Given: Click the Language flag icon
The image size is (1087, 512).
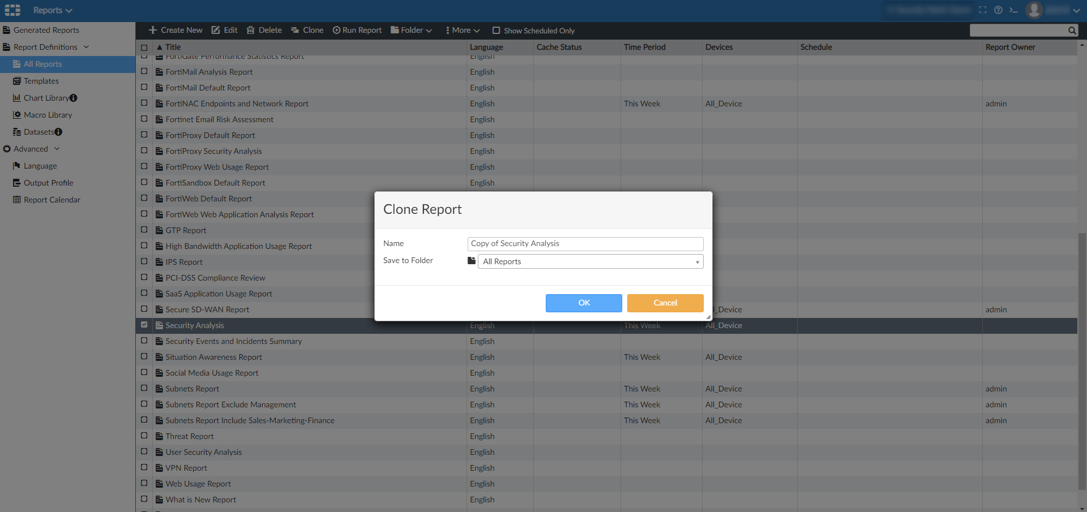Looking at the screenshot, I should [x=17, y=166].
